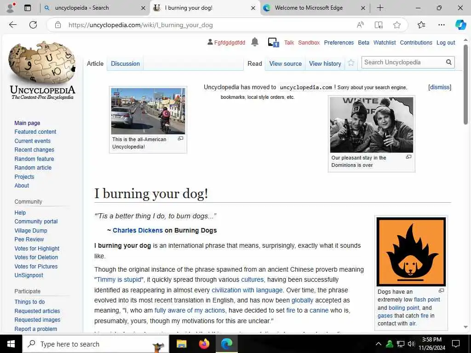Go to Preferences
Viewport: 471px width, 353px height.
pos(339,43)
